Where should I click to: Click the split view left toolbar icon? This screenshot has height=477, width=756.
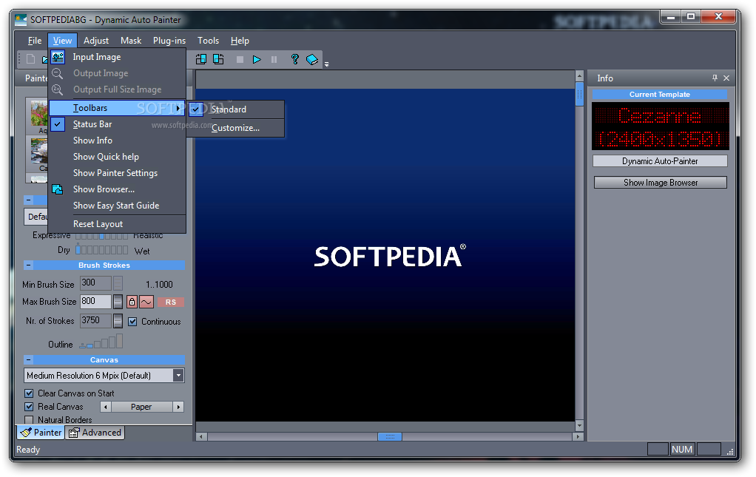(201, 59)
